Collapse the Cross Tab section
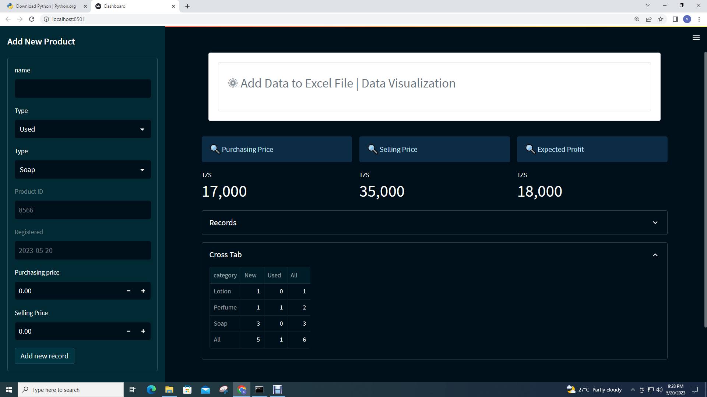Viewport: 707px width, 397px height. pyautogui.click(x=655, y=254)
